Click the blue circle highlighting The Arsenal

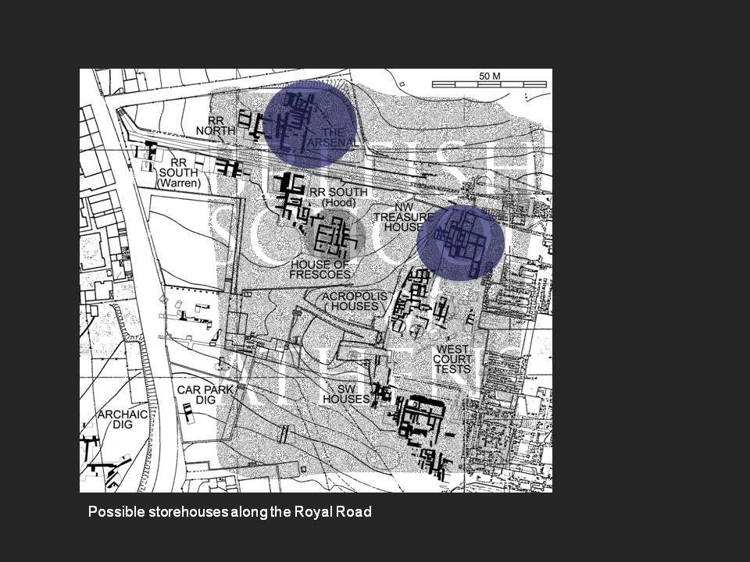[310, 124]
